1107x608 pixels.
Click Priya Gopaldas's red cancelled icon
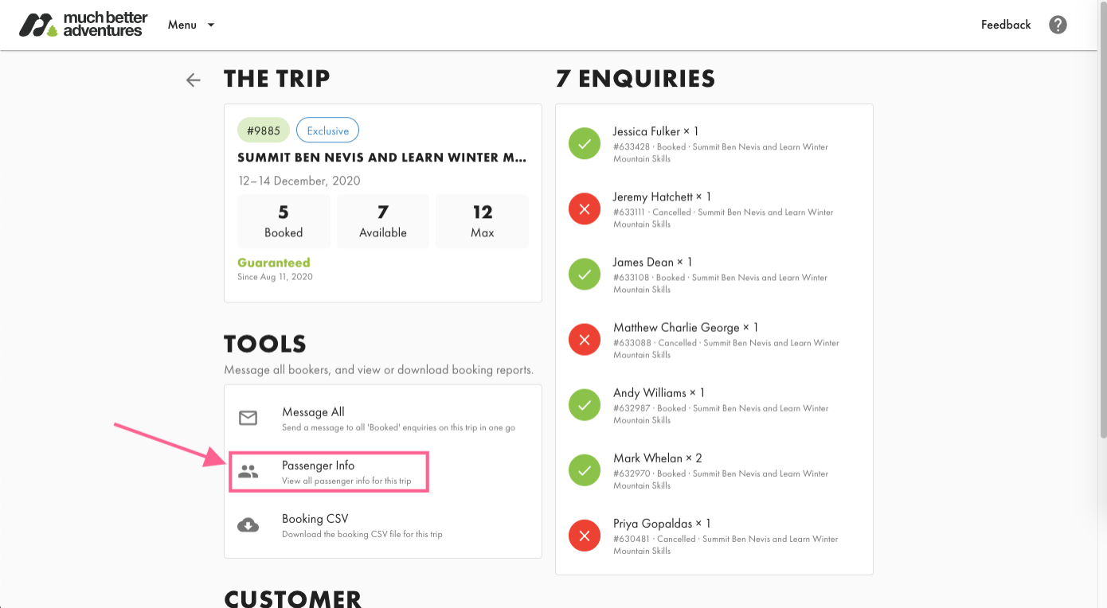click(x=585, y=536)
